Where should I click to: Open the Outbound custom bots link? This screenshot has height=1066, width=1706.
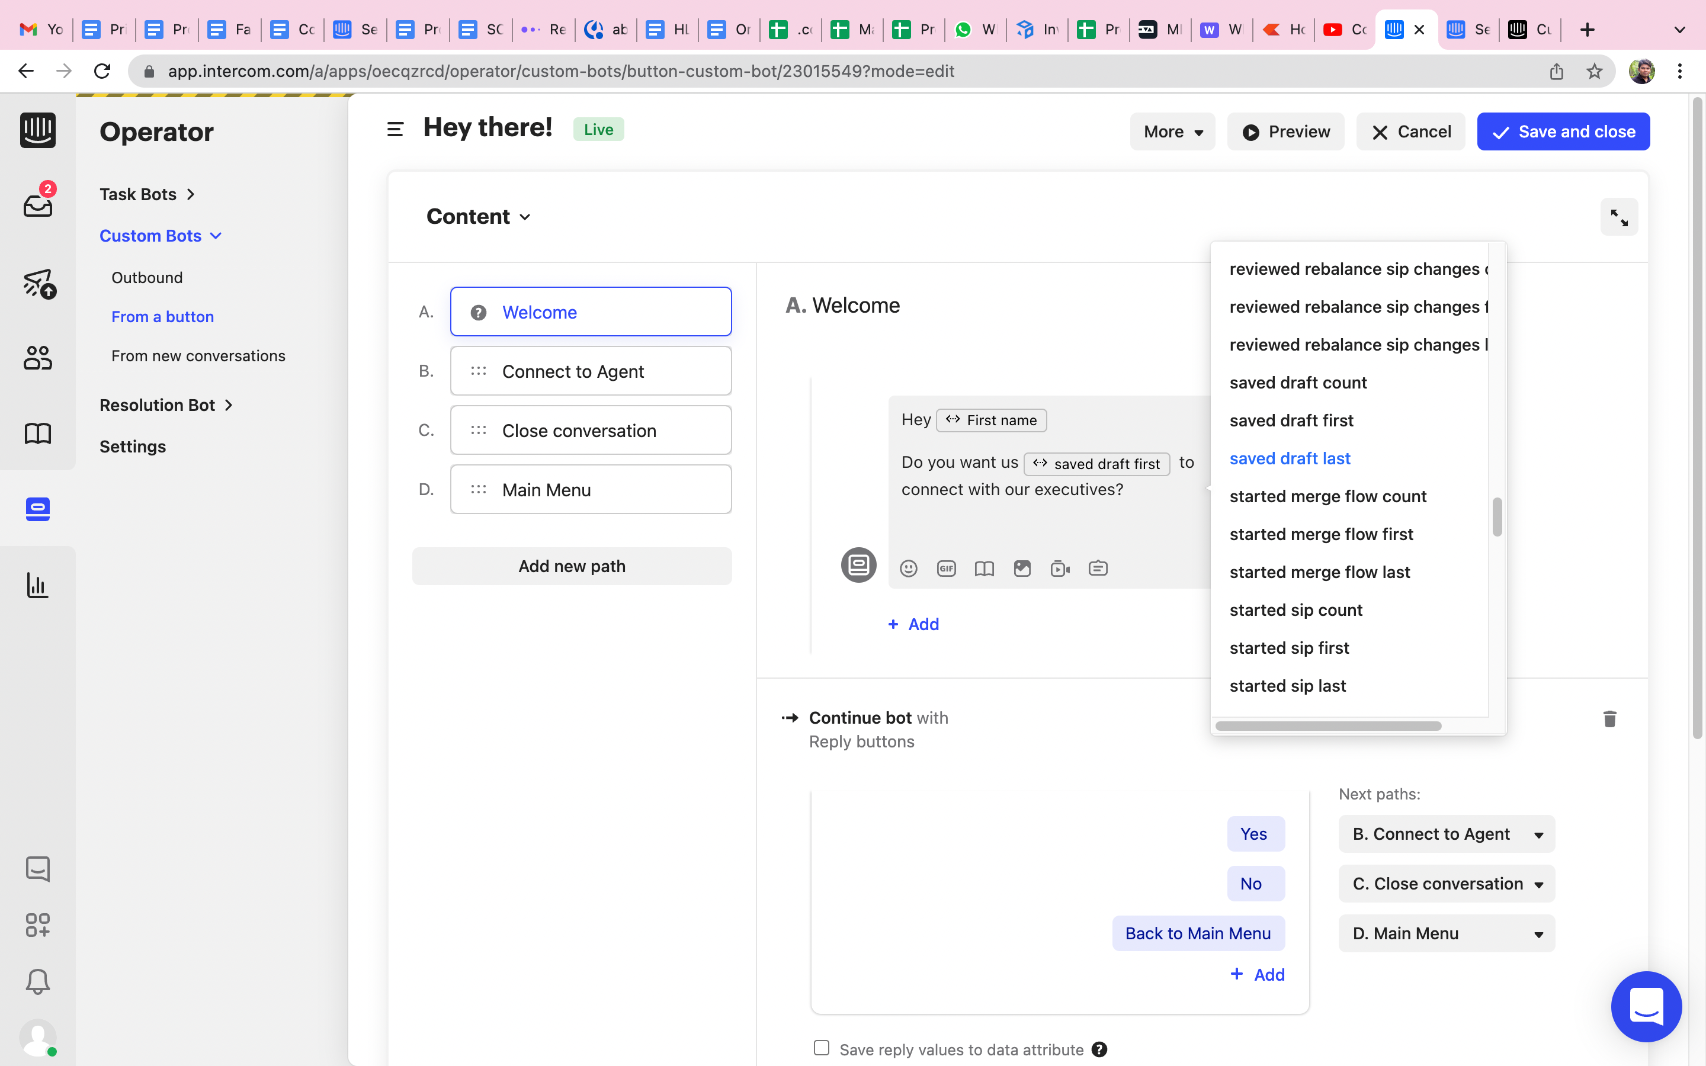point(147,278)
